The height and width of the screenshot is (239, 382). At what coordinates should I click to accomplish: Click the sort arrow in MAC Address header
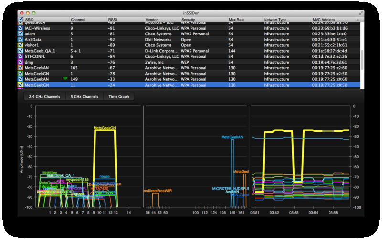358,20
